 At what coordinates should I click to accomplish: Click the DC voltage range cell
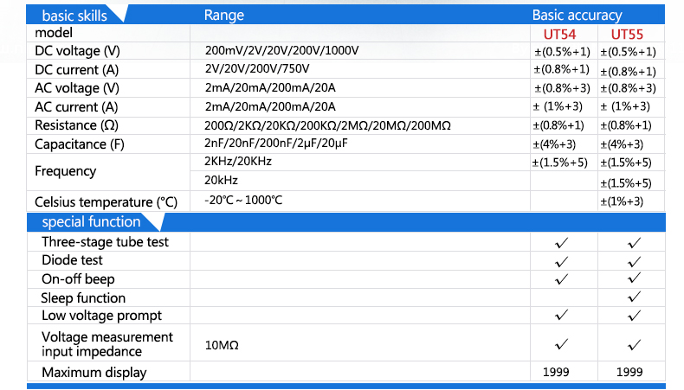281,51
